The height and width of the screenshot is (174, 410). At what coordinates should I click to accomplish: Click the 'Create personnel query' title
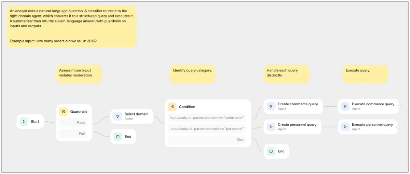tap(297, 125)
